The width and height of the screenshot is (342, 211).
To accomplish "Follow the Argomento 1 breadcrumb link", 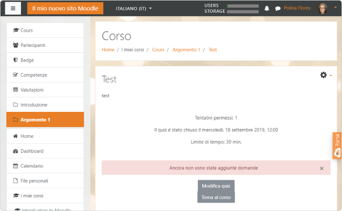I will tap(186, 50).
